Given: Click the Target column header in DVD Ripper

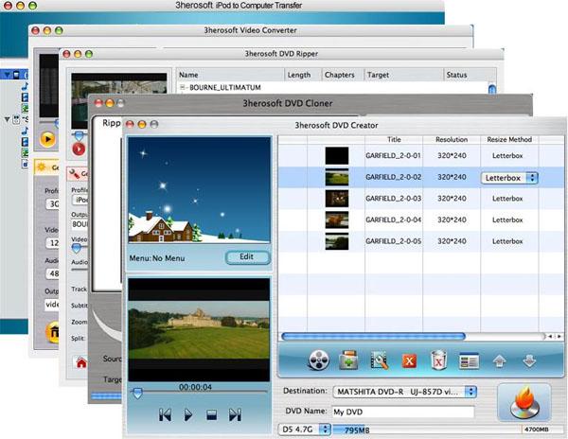Looking at the screenshot, I should coord(403,75).
